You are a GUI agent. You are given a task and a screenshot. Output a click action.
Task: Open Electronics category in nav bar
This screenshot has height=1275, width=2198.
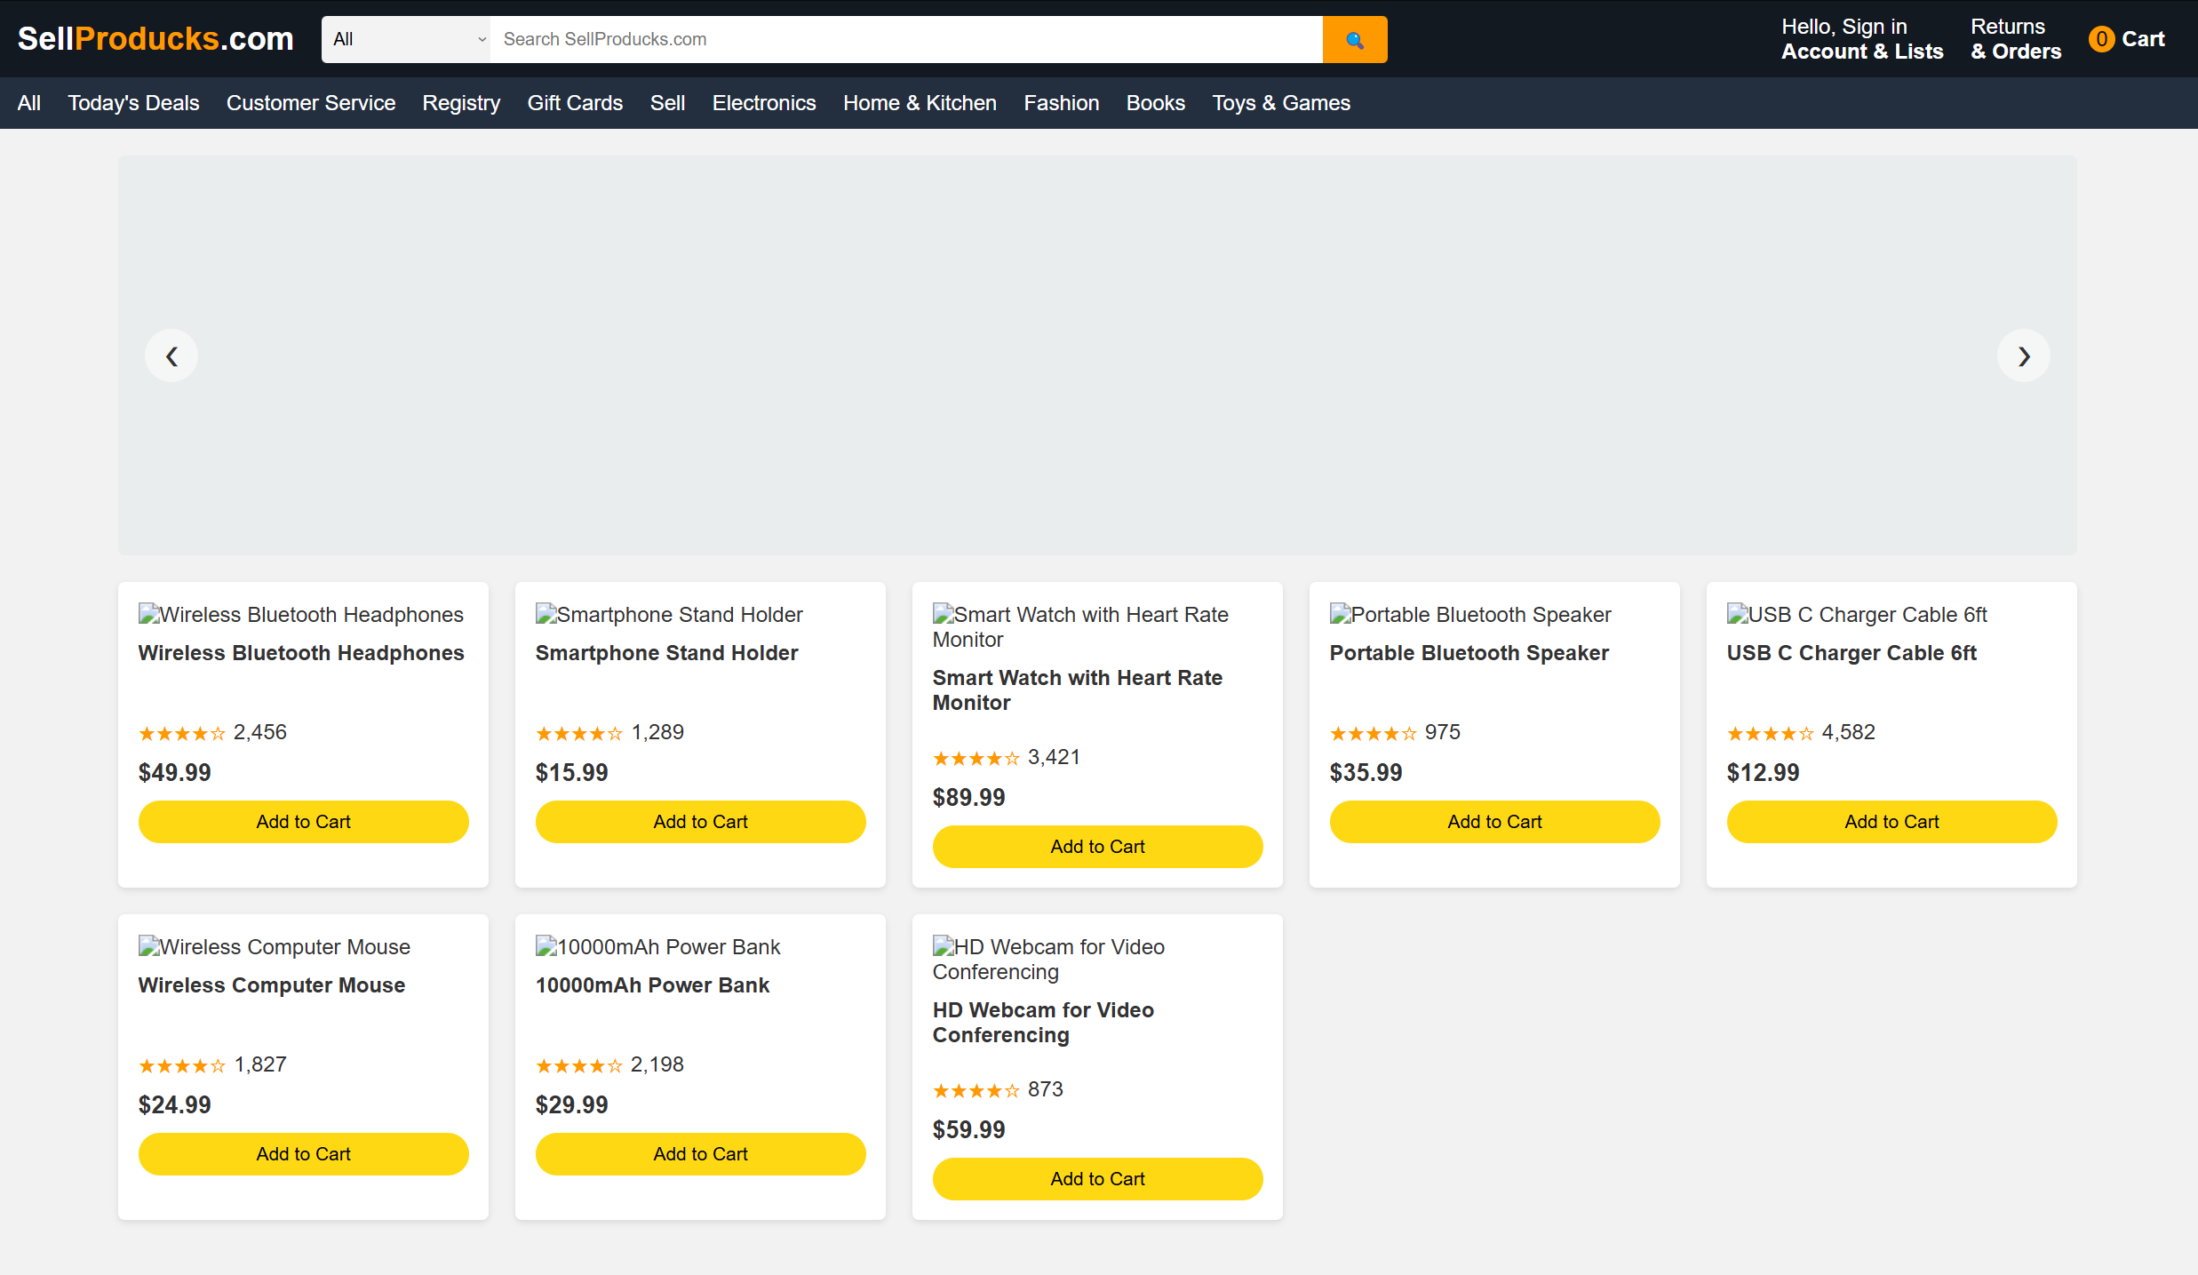(763, 103)
